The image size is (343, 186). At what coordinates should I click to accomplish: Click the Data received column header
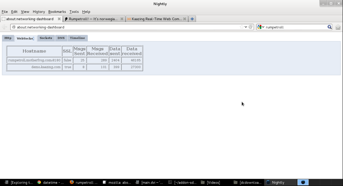tap(132, 51)
